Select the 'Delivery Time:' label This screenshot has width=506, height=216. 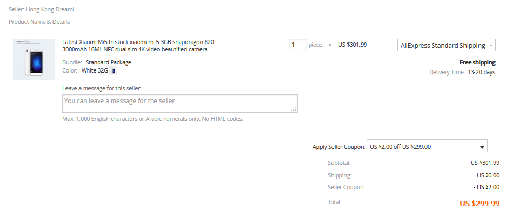point(447,72)
